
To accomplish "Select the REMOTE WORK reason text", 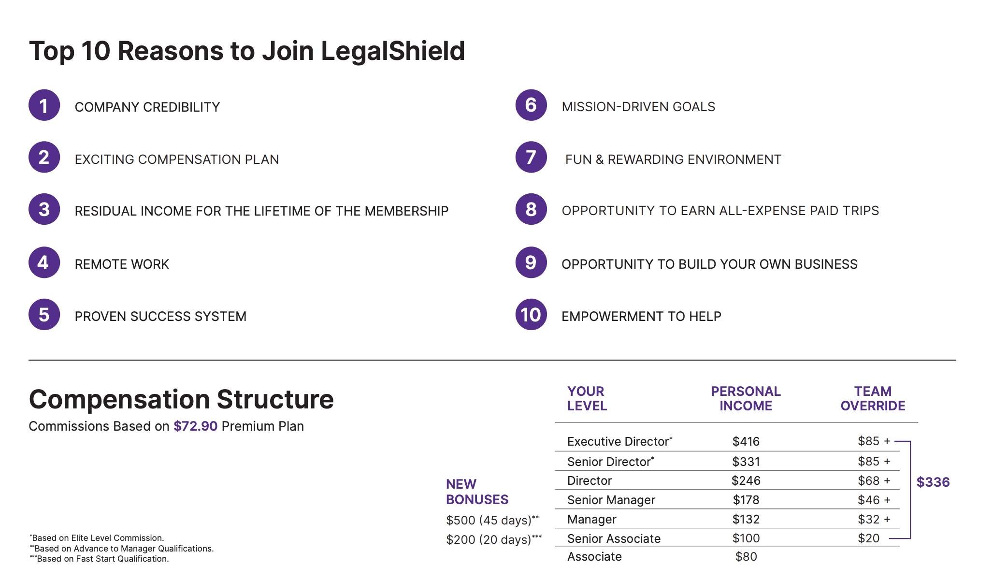I will tap(122, 264).
